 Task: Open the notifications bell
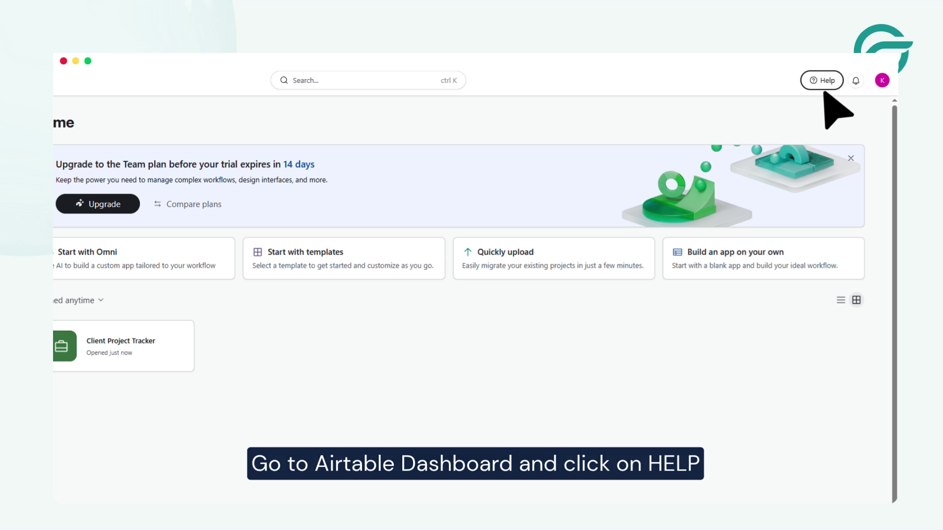tap(856, 80)
